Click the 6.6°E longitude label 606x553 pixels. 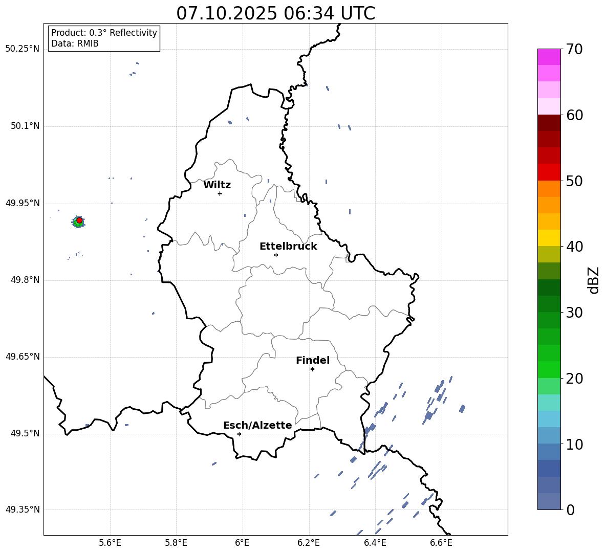(x=441, y=543)
